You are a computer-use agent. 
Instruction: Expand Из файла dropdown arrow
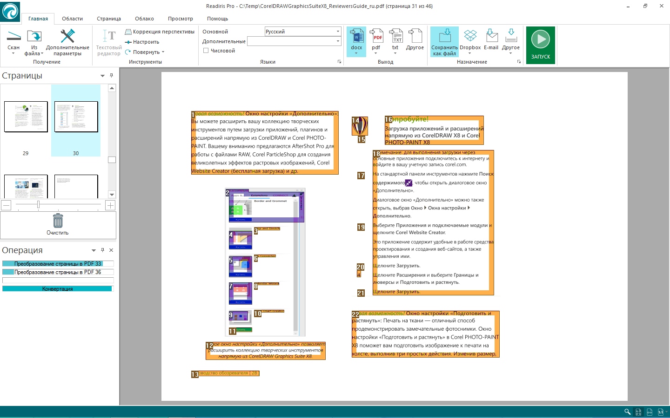(x=42, y=53)
